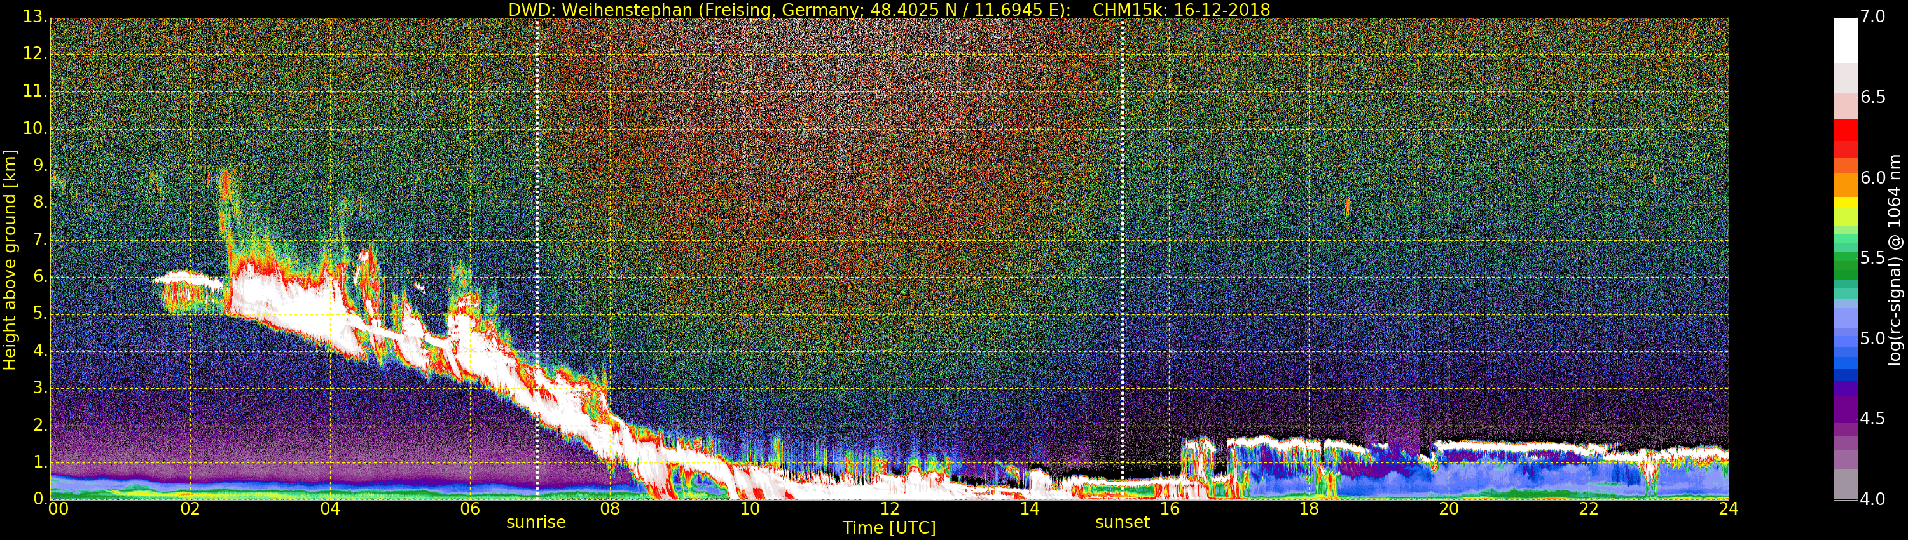Image resolution: width=1908 pixels, height=540 pixels.
Task: Click the 'Height above ground [km]' axis label
Action: point(10,260)
